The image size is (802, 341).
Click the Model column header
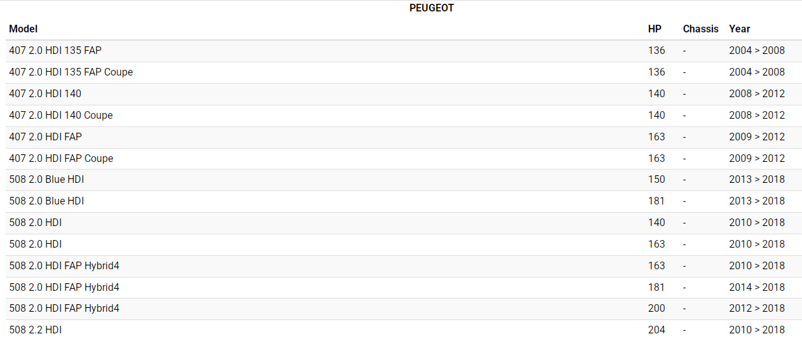[x=24, y=29]
